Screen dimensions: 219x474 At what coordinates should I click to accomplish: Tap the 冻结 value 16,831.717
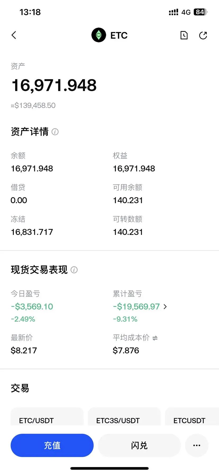coord(32,232)
